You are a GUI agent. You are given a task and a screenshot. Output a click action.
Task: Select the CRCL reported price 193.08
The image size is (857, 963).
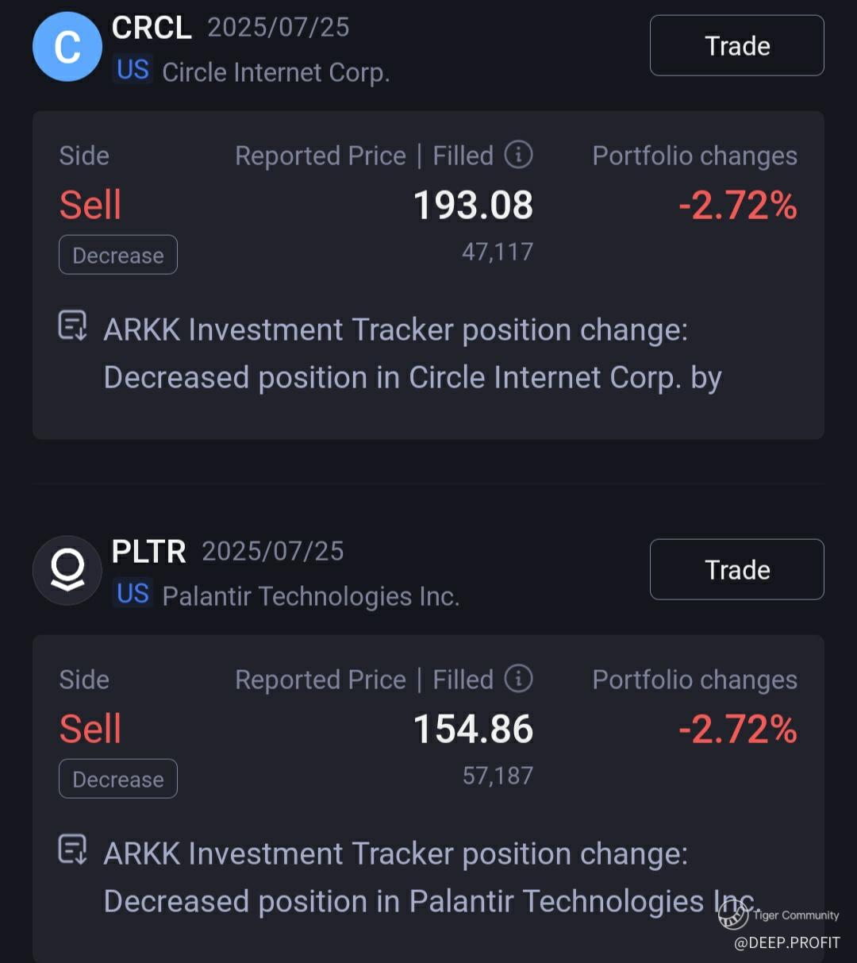coord(474,206)
